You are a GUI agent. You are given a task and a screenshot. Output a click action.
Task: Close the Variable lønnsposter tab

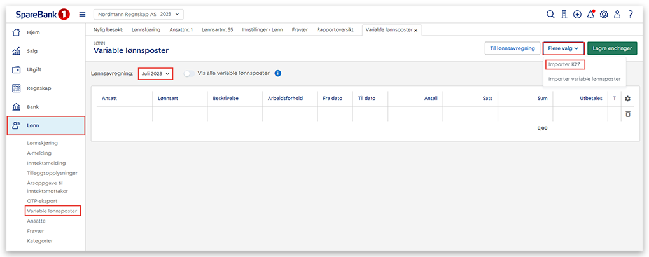click(416, 30)
